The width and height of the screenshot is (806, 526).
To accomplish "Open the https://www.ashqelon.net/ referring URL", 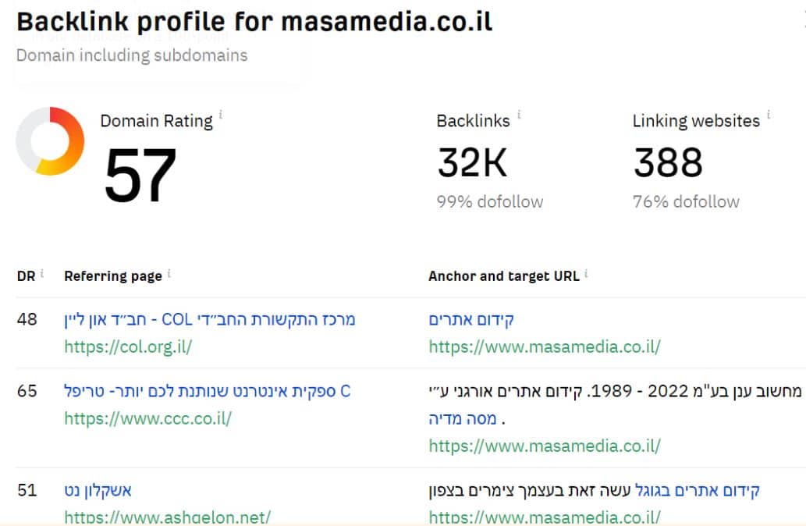I will (167, 517).
